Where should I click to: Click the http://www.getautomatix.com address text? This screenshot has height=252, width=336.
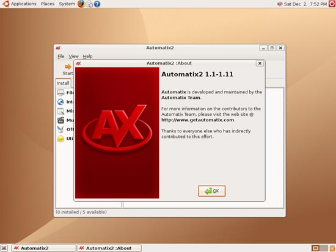tap(197, 120)
